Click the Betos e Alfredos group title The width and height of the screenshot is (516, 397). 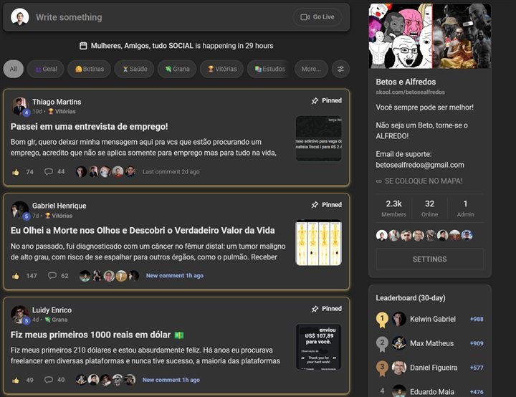pos(406,82)
